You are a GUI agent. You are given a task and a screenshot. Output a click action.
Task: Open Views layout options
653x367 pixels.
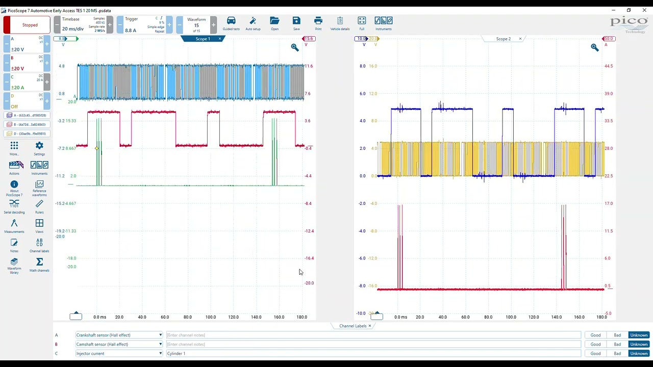(39, 226)
